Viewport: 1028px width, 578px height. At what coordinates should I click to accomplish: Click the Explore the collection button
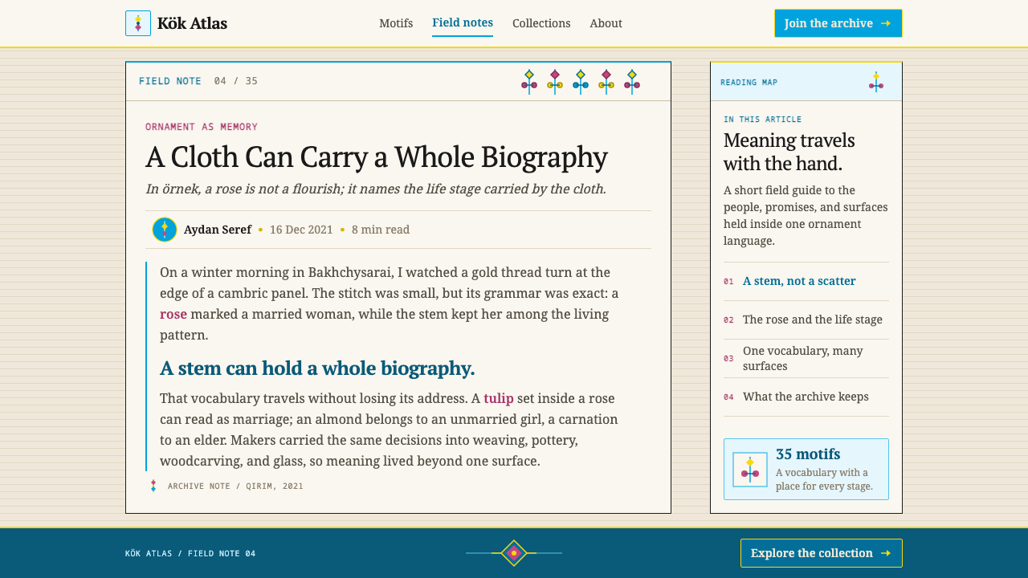pos(822,553)
